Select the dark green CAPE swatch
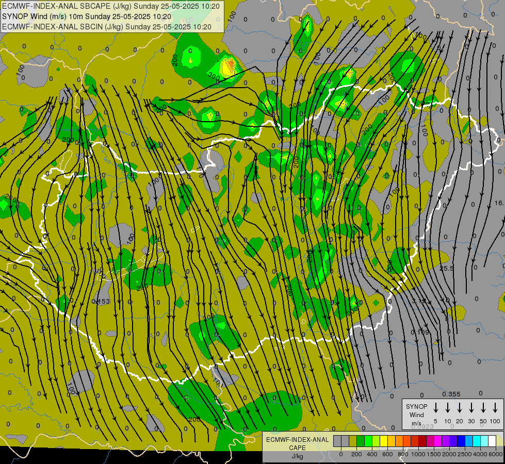This screenshot has height=464, width=505. 361,441
